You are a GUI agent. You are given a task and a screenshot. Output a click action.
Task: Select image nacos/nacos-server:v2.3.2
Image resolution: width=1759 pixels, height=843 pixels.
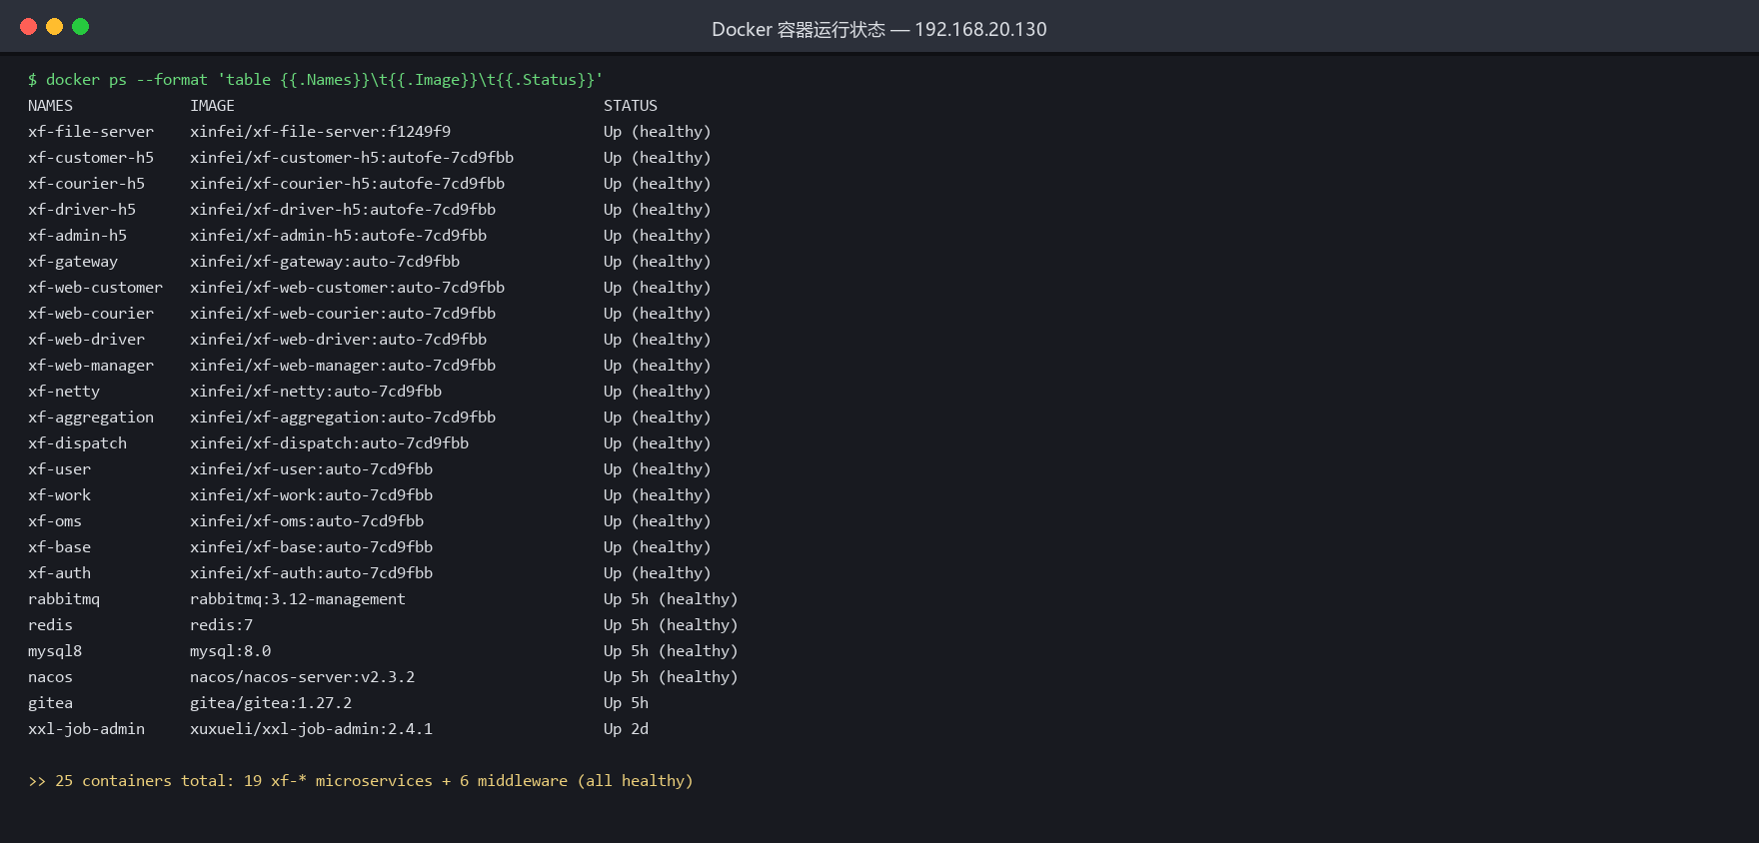tap(303, 677)
